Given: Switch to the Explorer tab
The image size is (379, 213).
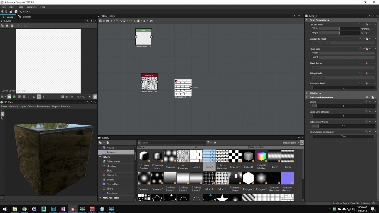Looking at the screenshot, I should [x=27, y=17].
